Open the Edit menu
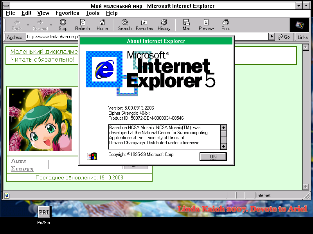The height and width of the screenshot is (234, 313). pyautogui.click(x=26, y=13)
